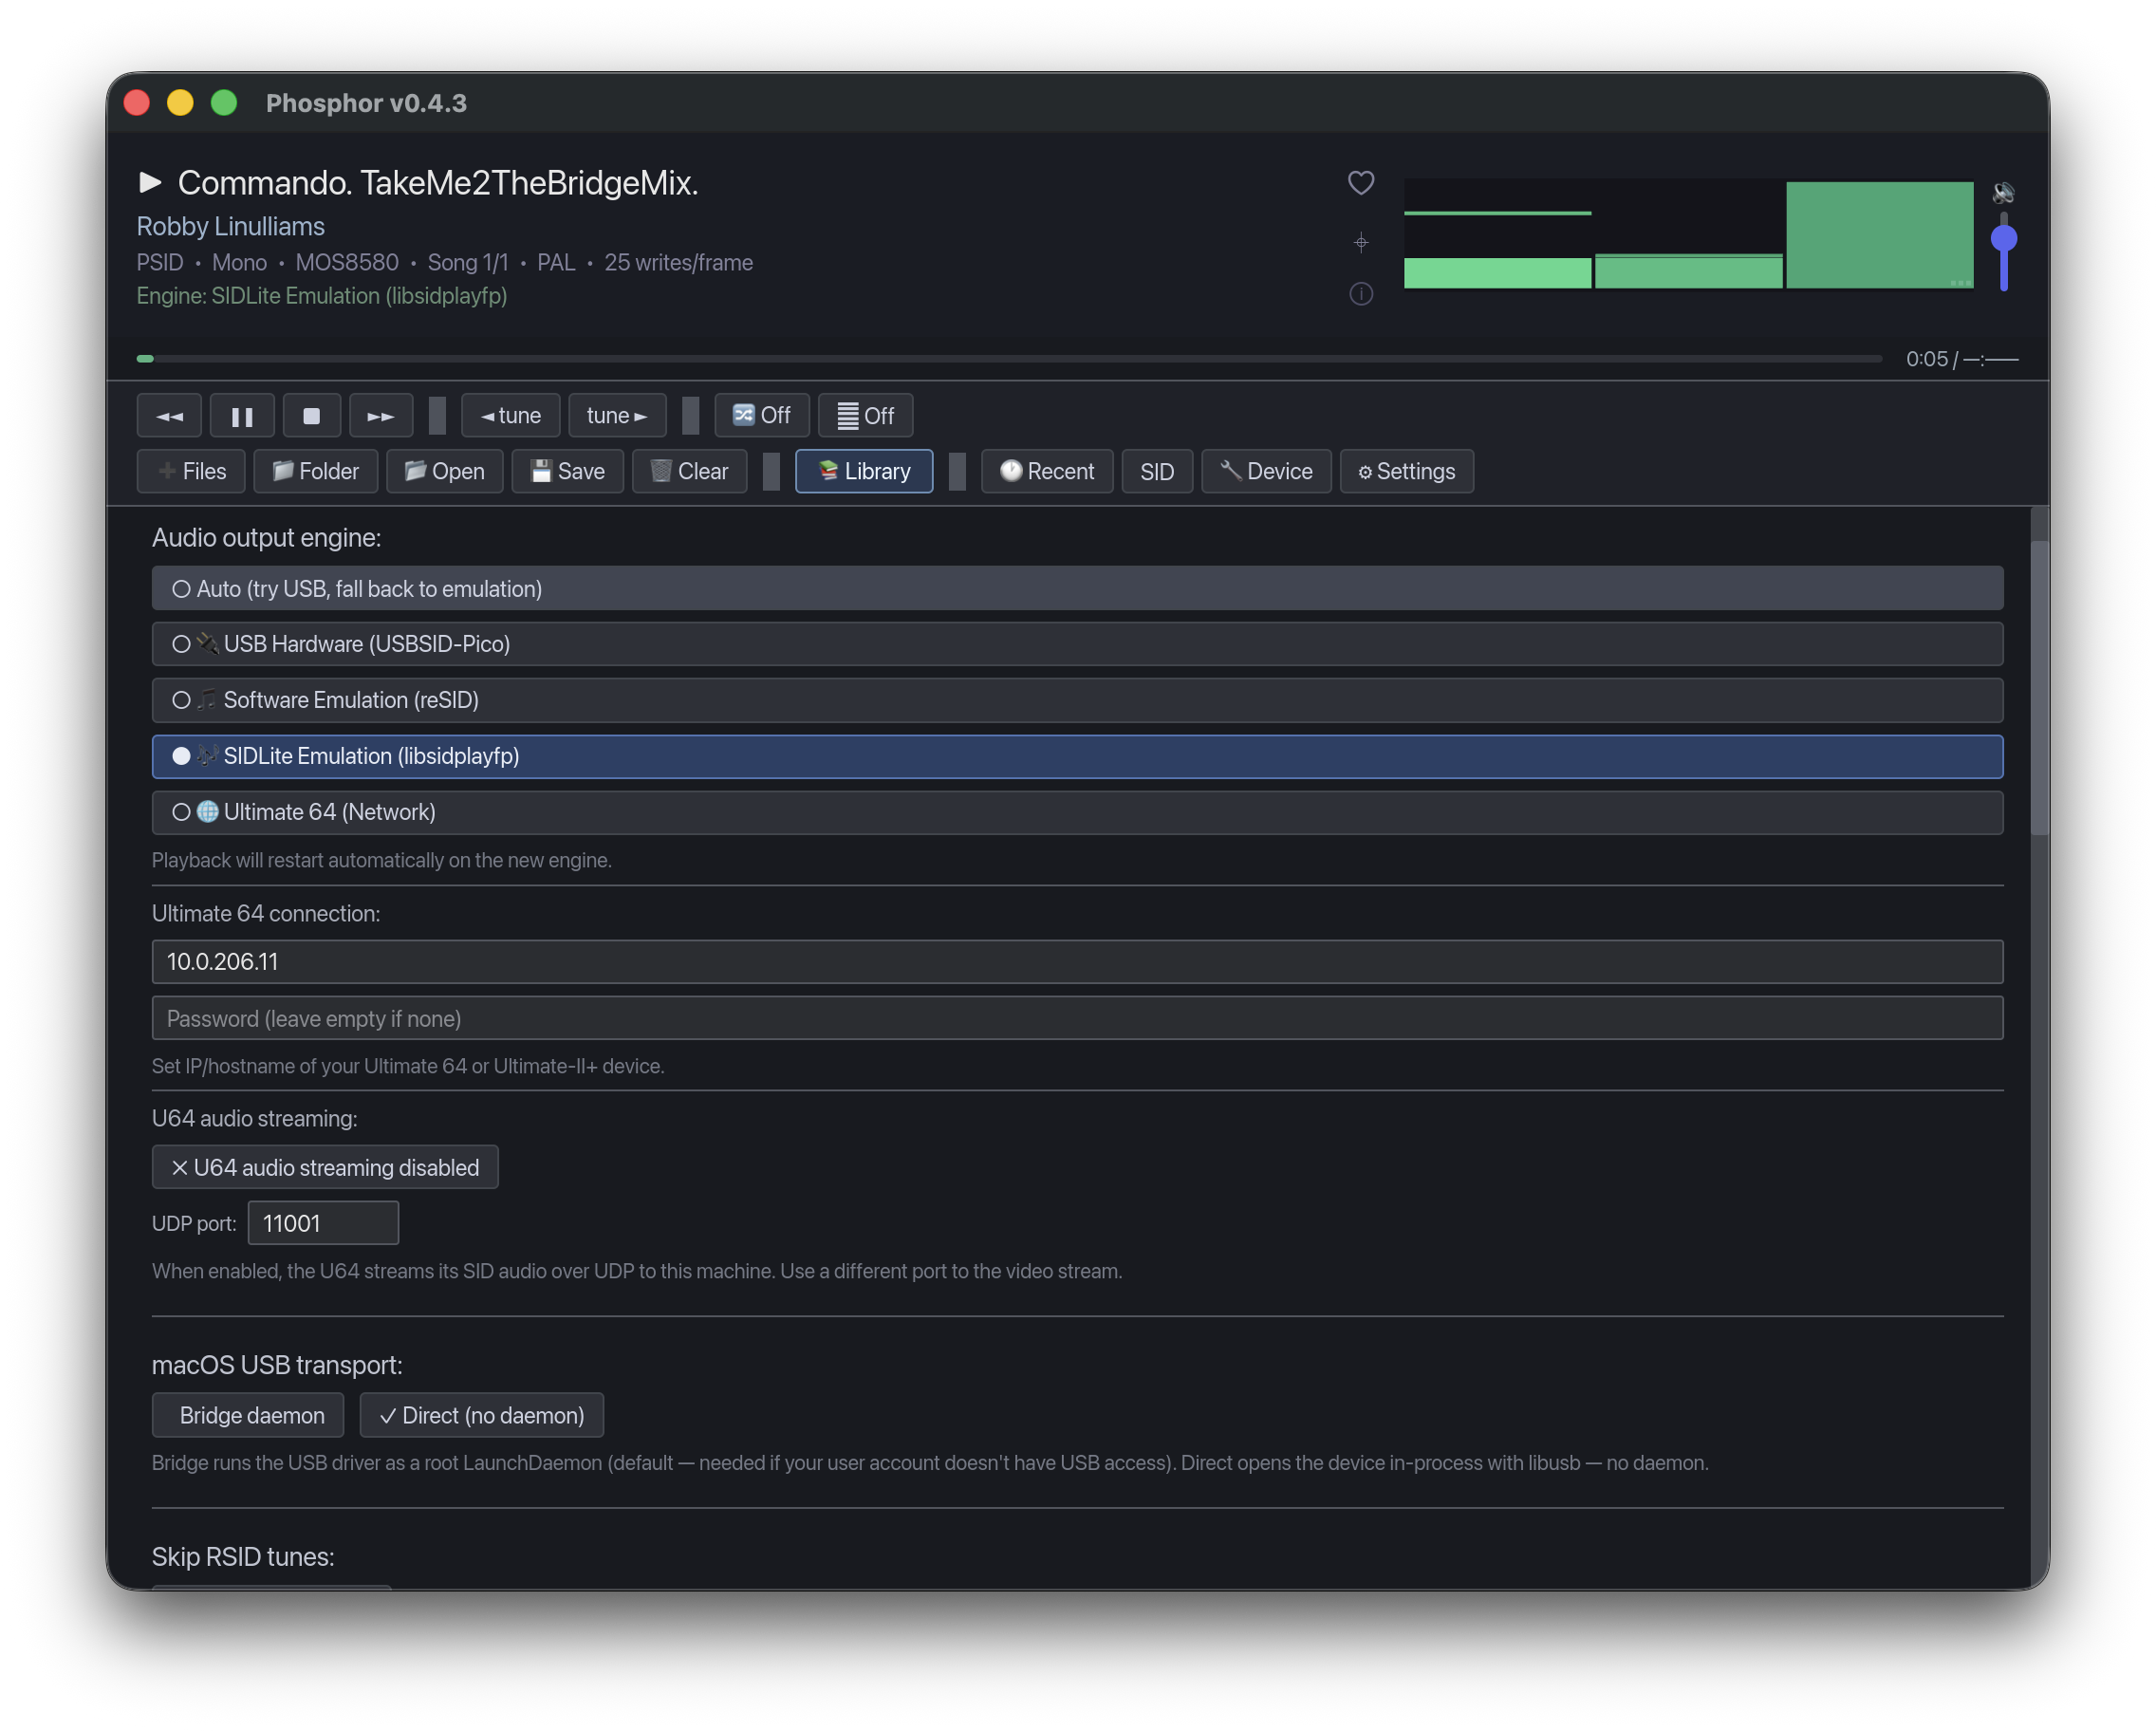Viewport: 2156px width, 1731px height.
Task: Click the 'macOS USB transport:' heading
Action: pos(277,1366)
